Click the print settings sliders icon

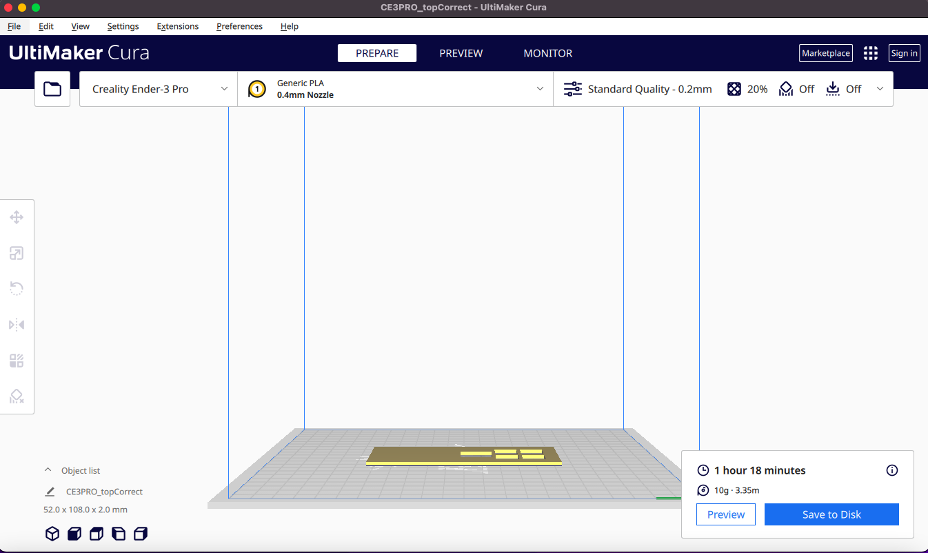coord(573,89)
